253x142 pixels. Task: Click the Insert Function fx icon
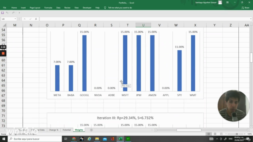pos(36,19)
